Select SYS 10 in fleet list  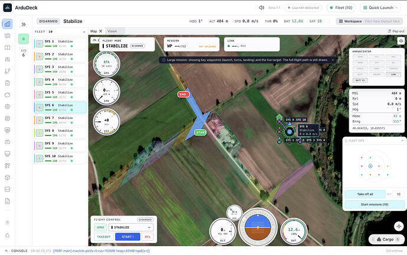[60, 158]
